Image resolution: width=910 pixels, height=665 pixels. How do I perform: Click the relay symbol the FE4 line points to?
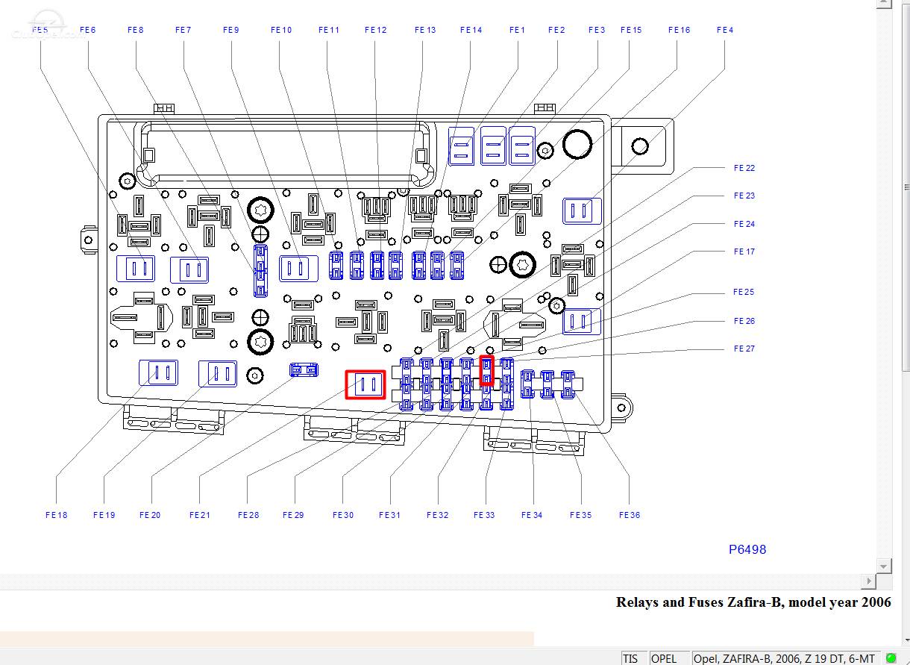(581, 211)
